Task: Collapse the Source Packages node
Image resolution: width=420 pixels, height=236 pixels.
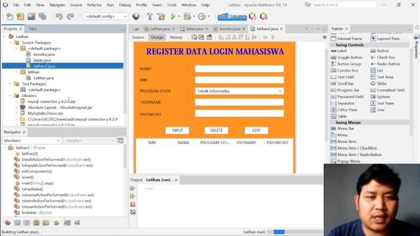Action: point(10,43)
